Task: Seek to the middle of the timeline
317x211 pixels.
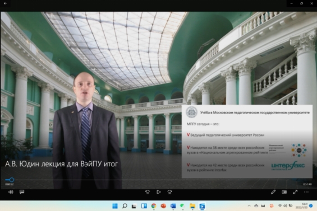Action: tap(158, 180)
